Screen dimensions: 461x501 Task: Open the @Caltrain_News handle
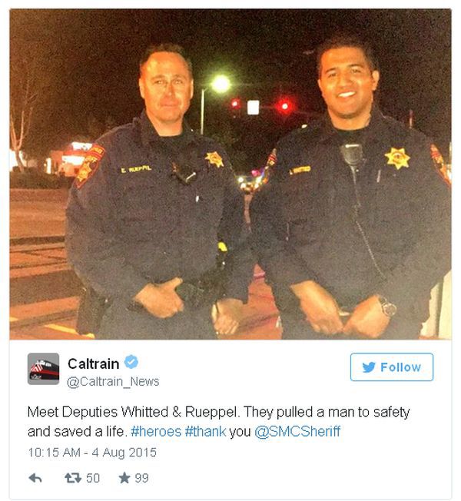pos(113,381)
